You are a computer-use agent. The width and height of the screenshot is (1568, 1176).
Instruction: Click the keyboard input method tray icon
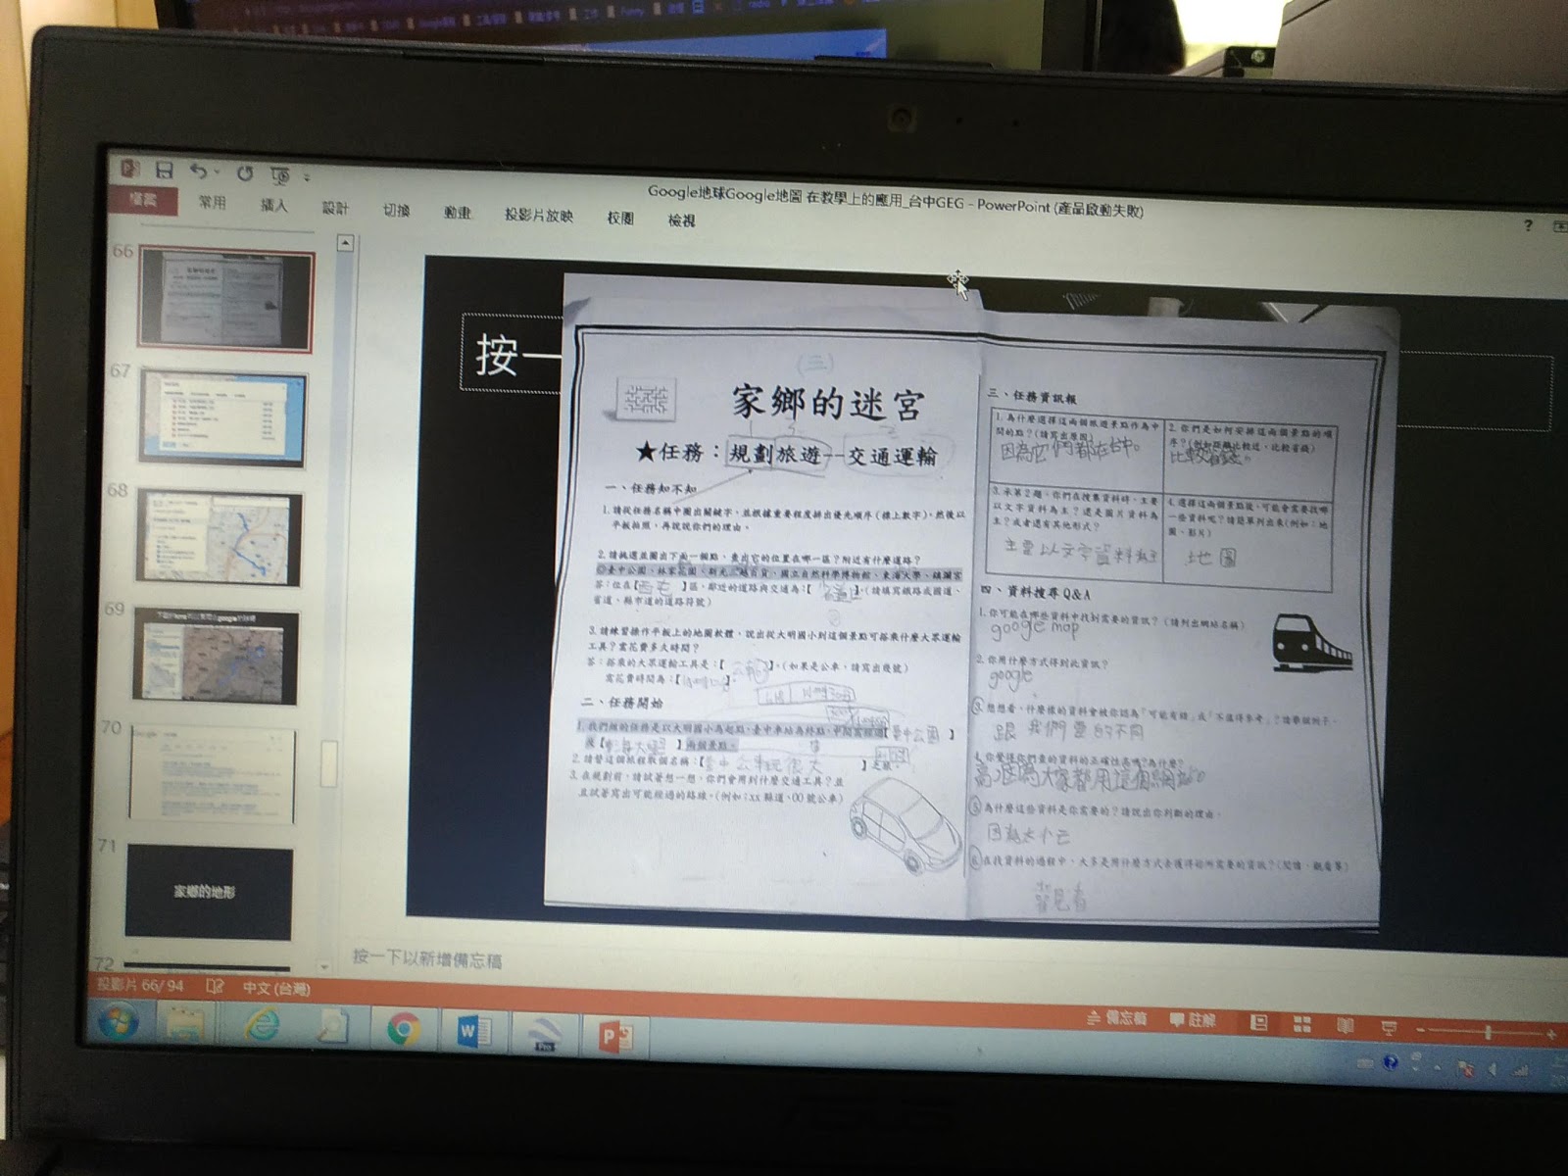coord(1364,1062)
